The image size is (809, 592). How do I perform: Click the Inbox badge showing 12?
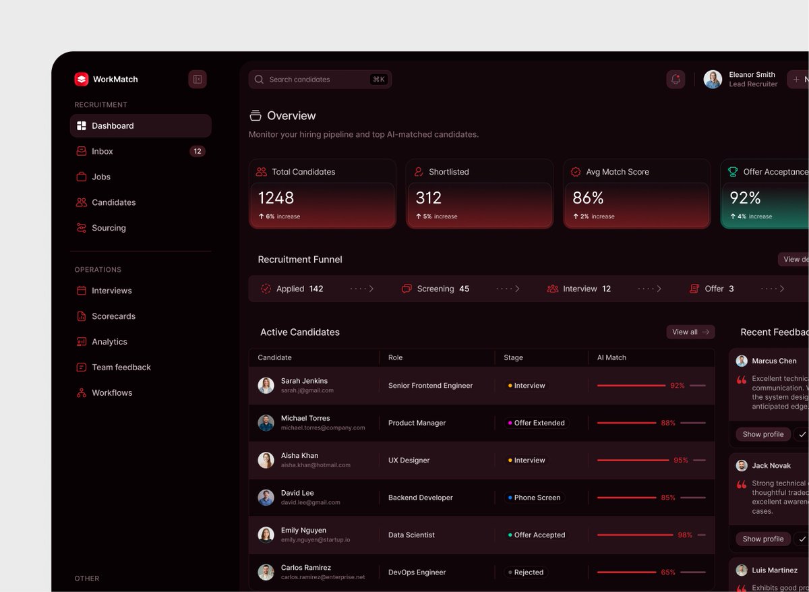(197, 151)
